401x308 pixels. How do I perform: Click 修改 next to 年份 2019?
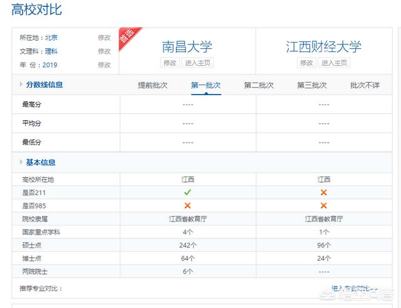pos(104,65)
